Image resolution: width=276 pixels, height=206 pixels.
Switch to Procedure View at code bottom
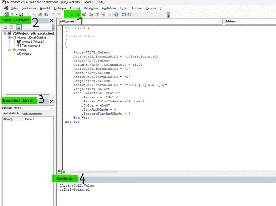(x=59, y=171)
